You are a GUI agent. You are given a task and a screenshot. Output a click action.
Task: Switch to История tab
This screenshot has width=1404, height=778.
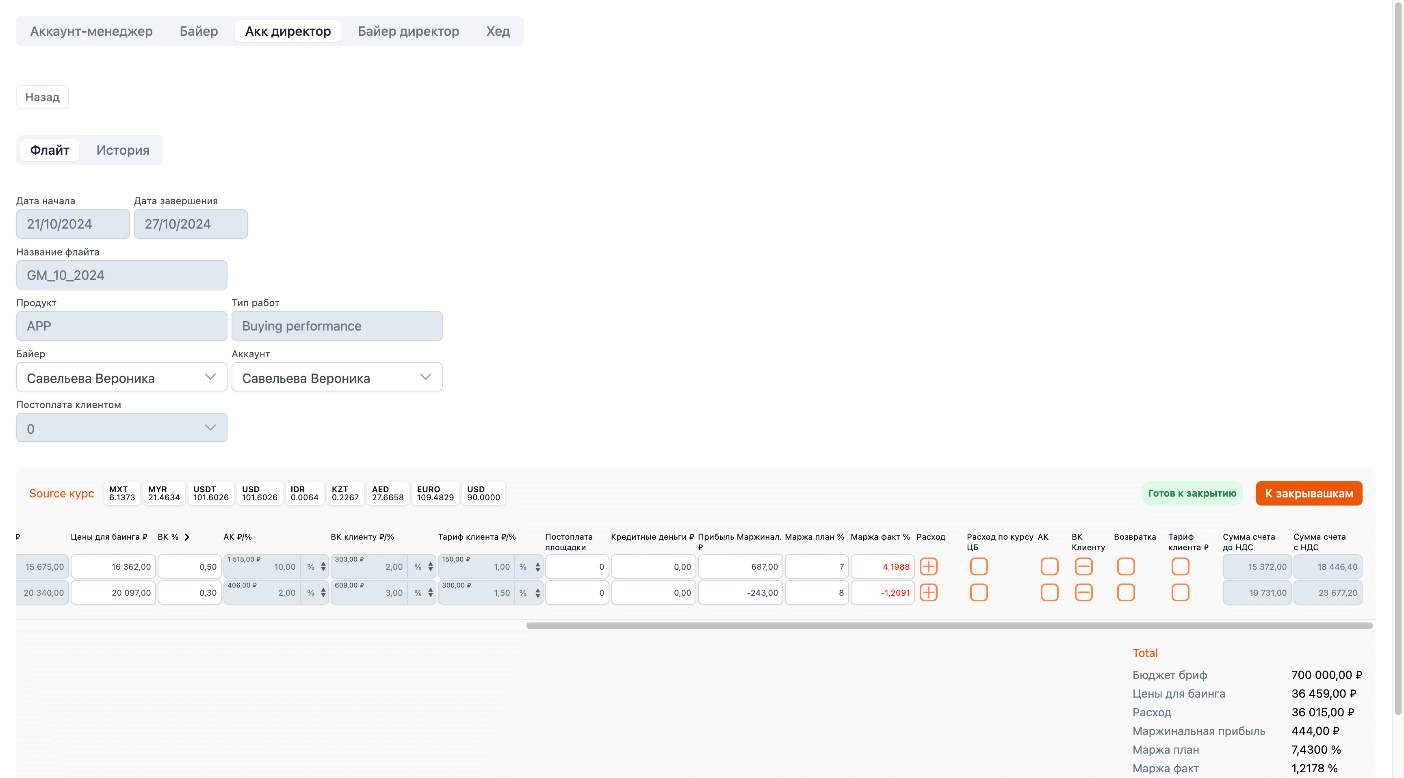(123, 150)
